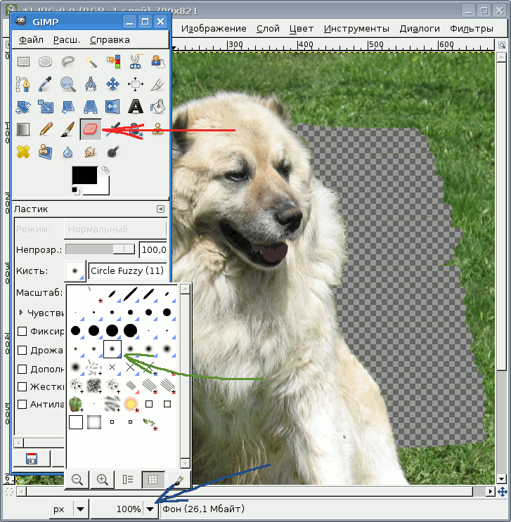Expand the Чувстви. section
Image resolution: width=511 pixels, height=522 pixels.
coord(21,312)
